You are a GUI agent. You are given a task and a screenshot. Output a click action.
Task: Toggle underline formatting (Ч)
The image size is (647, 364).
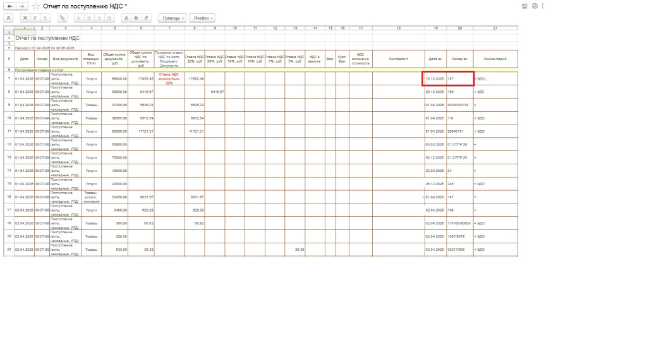point(45,18)
